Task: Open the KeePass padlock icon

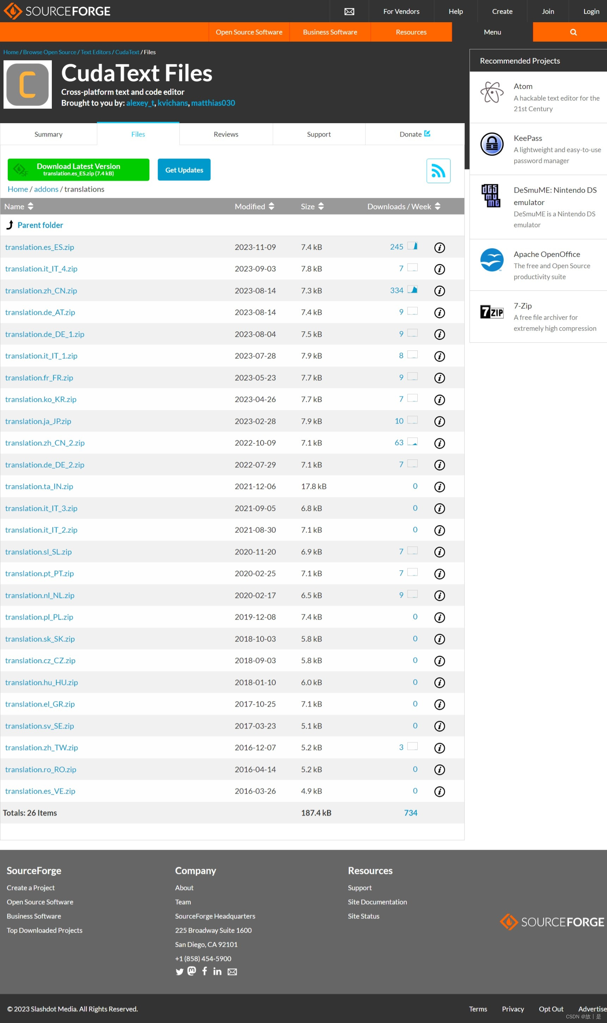Action: click(492, 144)
